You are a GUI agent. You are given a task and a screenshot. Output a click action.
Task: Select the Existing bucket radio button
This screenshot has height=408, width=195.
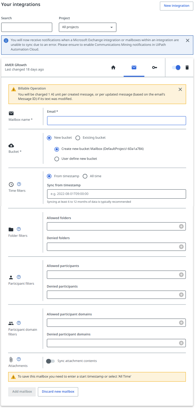(x=78, y=138)
